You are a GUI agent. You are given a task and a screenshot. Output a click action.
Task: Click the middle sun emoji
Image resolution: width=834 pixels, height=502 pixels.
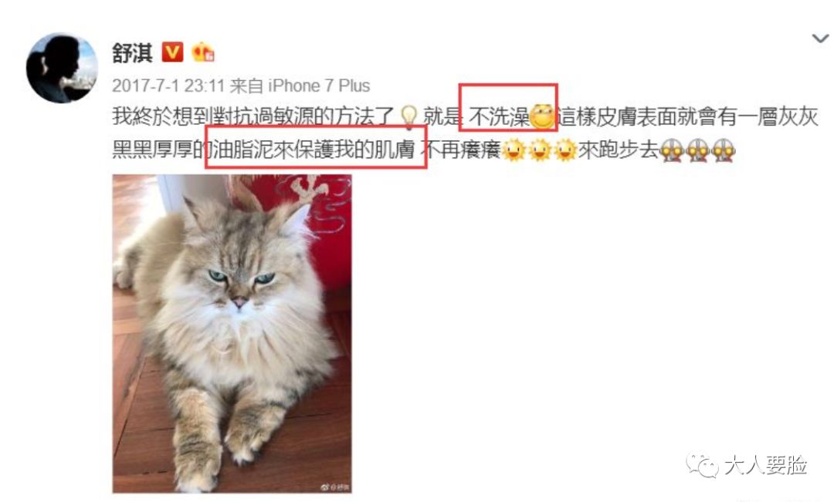pos(539,150)
